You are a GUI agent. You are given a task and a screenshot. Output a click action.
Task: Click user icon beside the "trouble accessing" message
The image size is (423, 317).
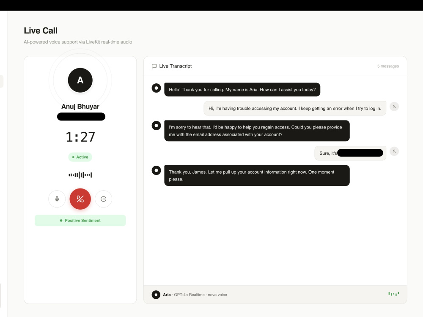coord(394,107)
